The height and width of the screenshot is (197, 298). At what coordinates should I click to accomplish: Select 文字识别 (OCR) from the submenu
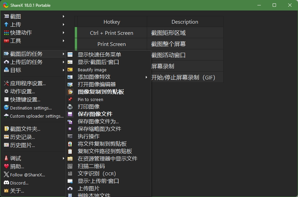click(x=97, y=174)
